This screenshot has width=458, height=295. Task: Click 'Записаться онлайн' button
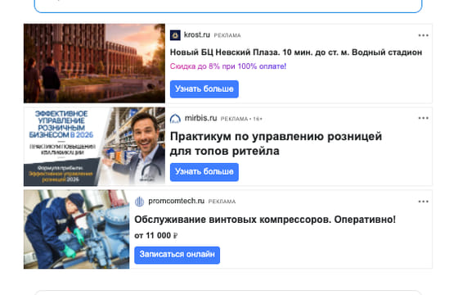click(x=177, y=255)
